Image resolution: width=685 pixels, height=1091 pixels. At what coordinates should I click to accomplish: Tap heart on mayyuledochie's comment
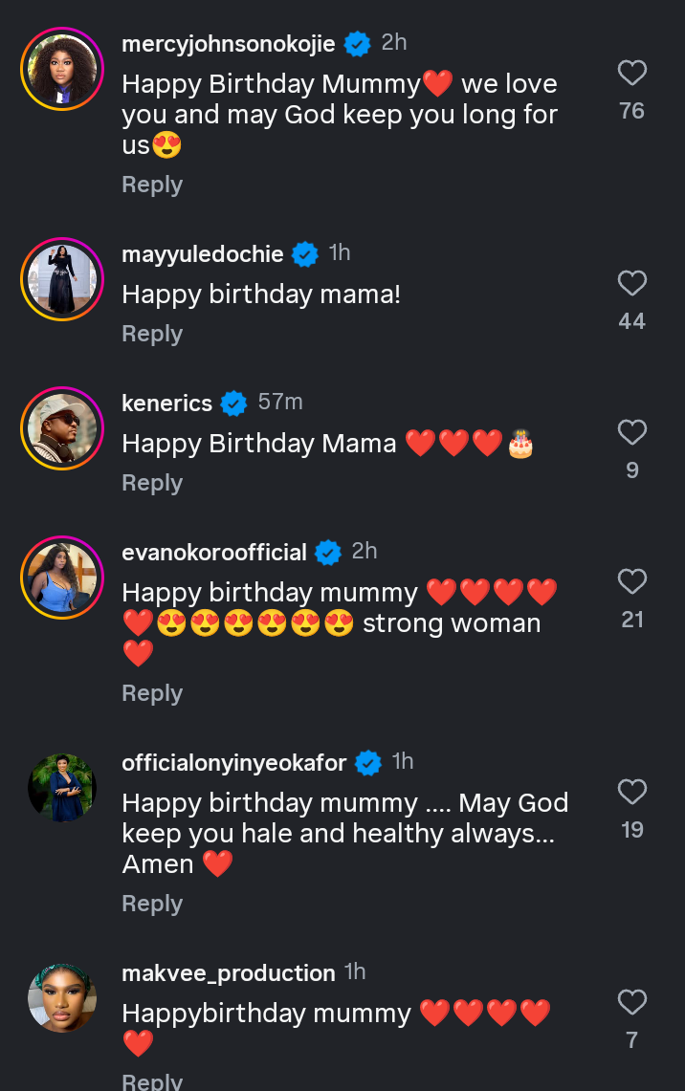[631, 284]
